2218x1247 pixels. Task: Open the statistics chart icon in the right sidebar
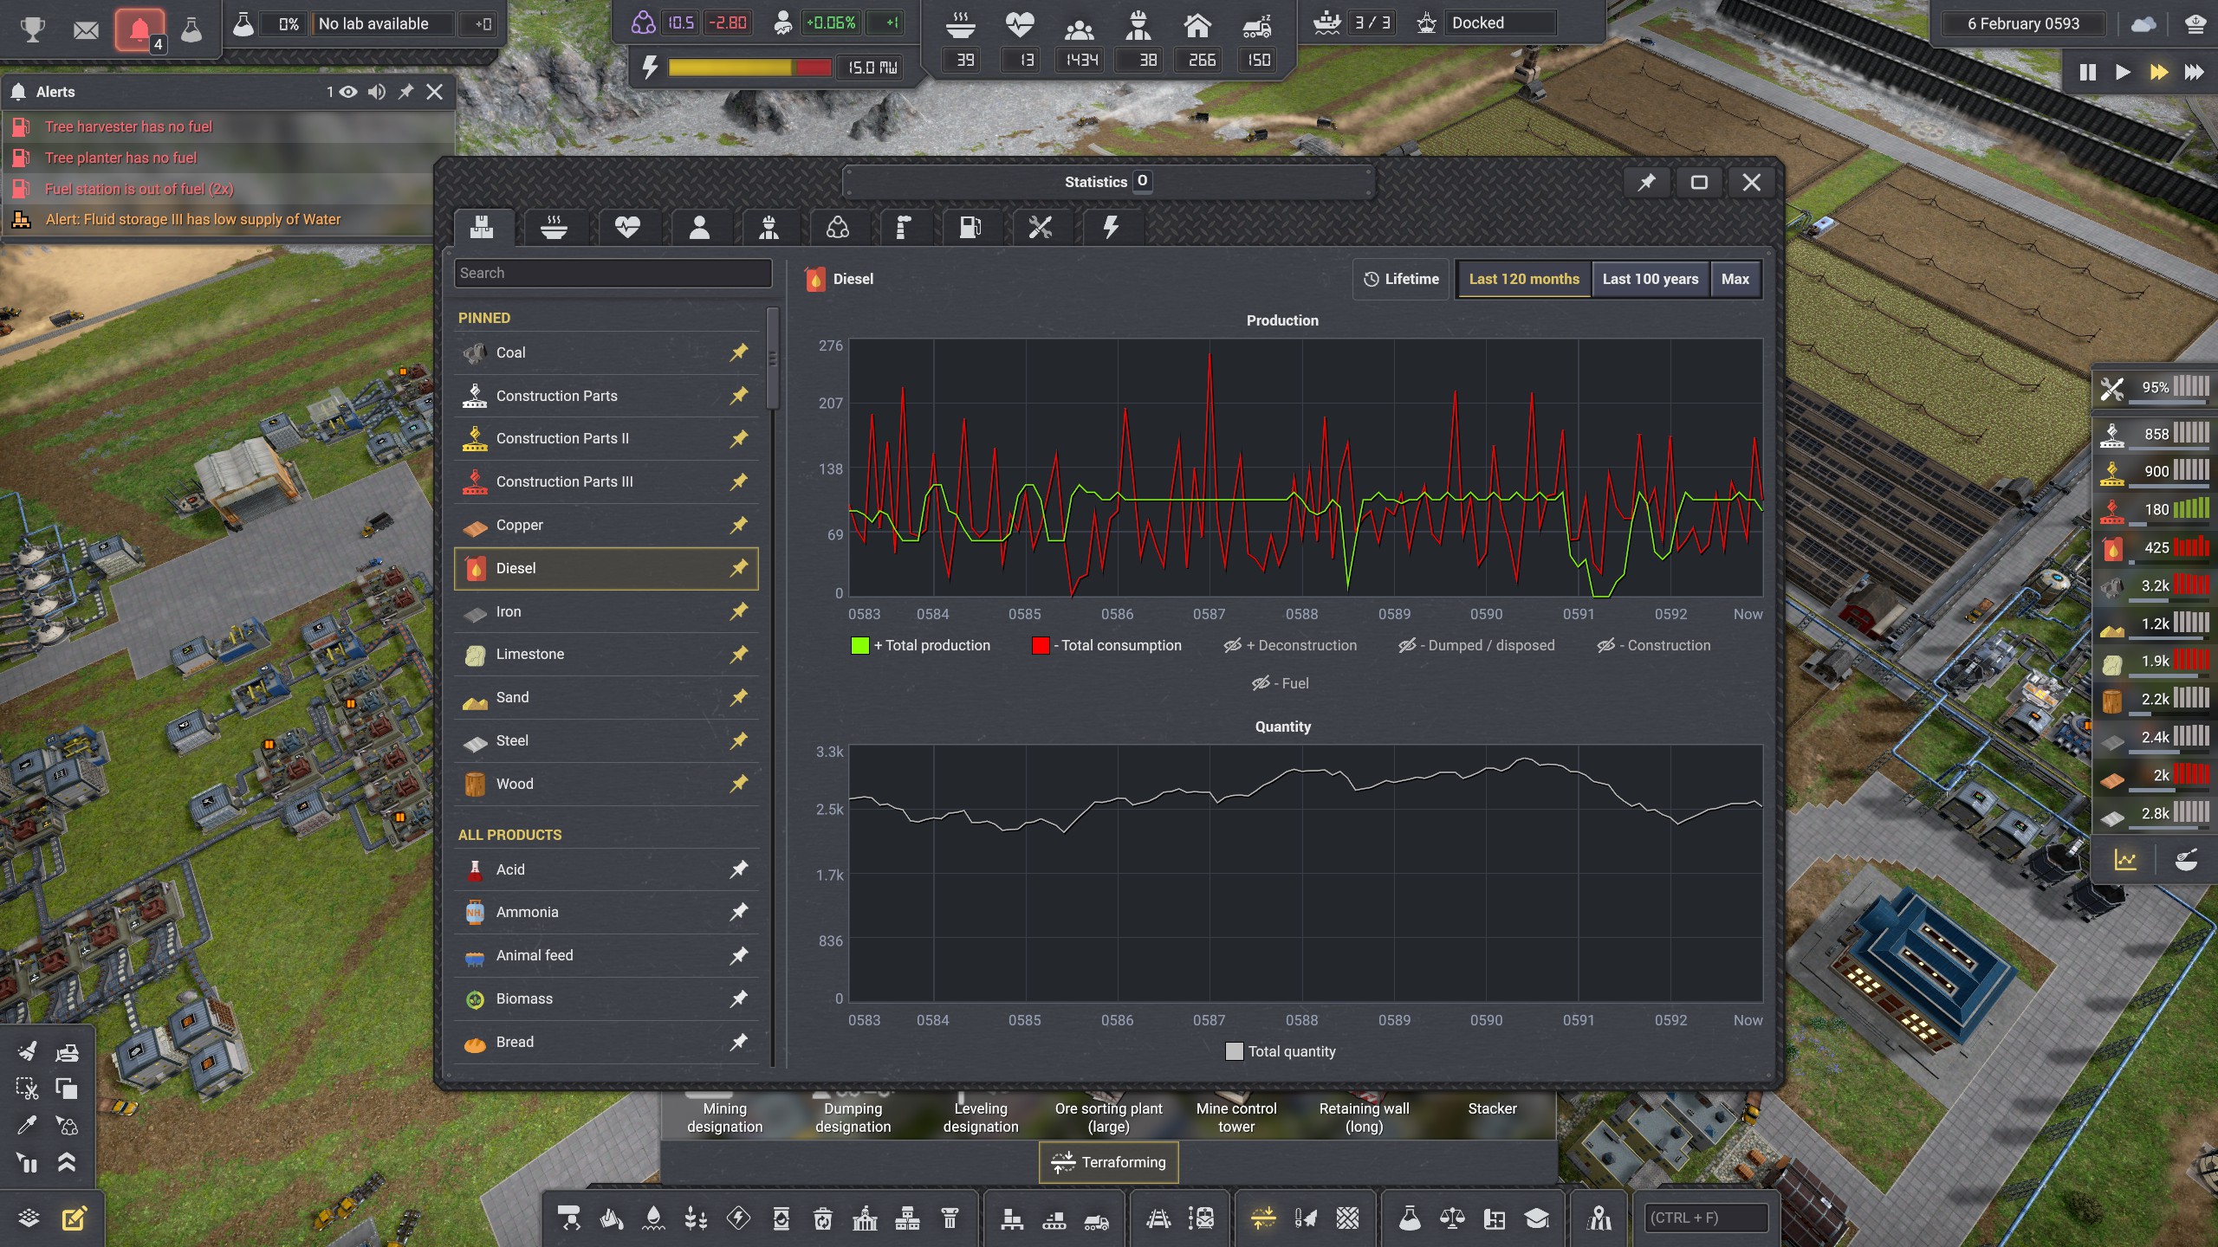click(x=2124, y=859)
